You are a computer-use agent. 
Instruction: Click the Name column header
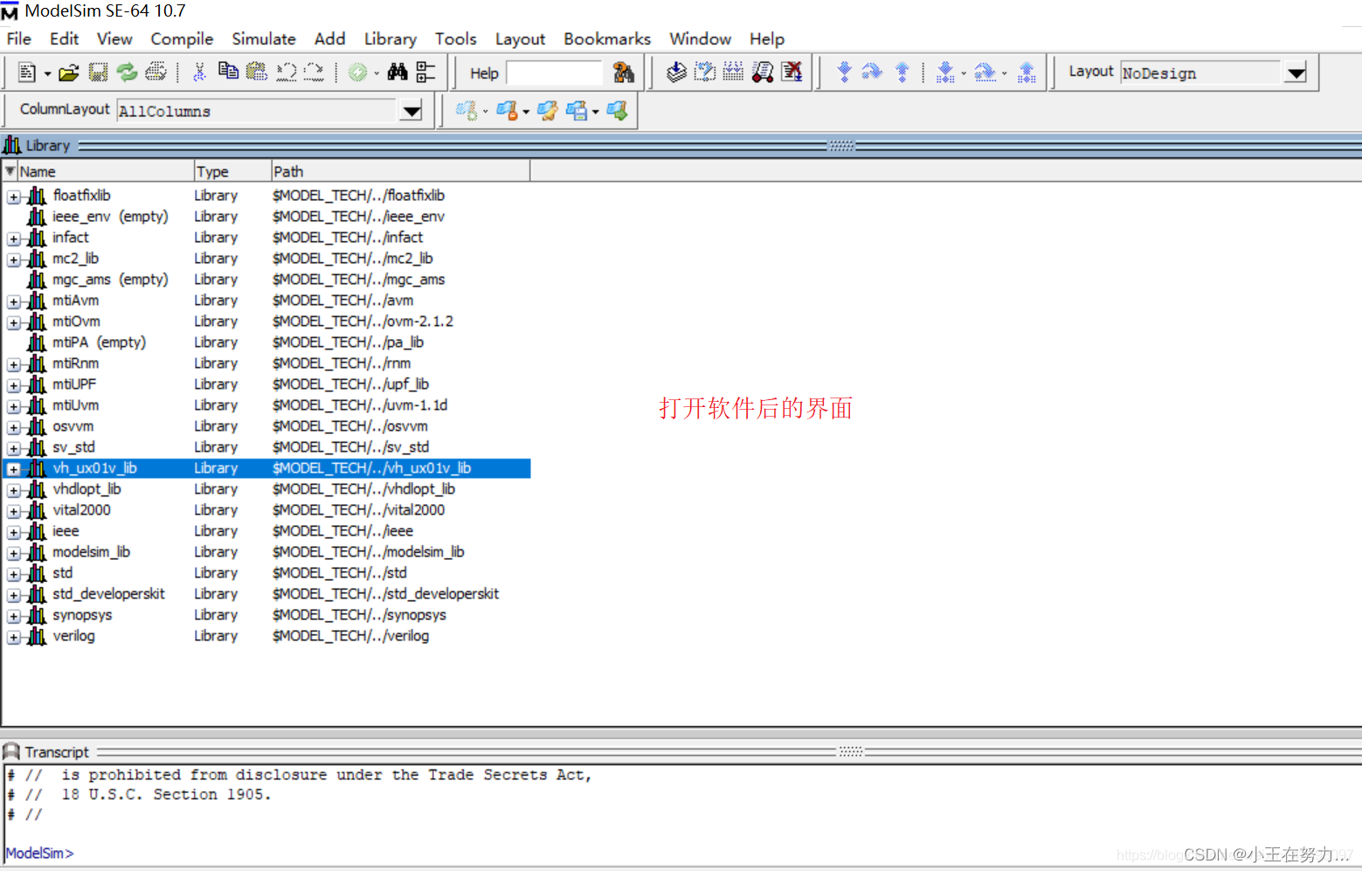(x=105, y=171)
